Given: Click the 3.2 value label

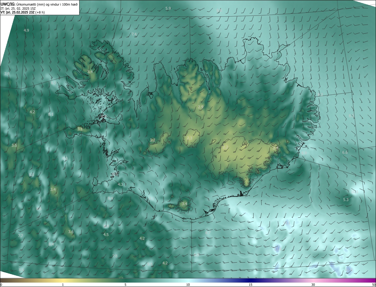Looking at the screenshot, I should [152, 140].
